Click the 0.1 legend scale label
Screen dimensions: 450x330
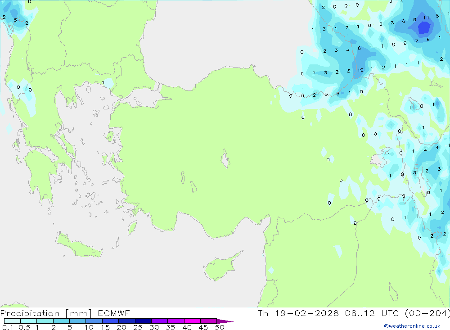(x=8, y=327)
